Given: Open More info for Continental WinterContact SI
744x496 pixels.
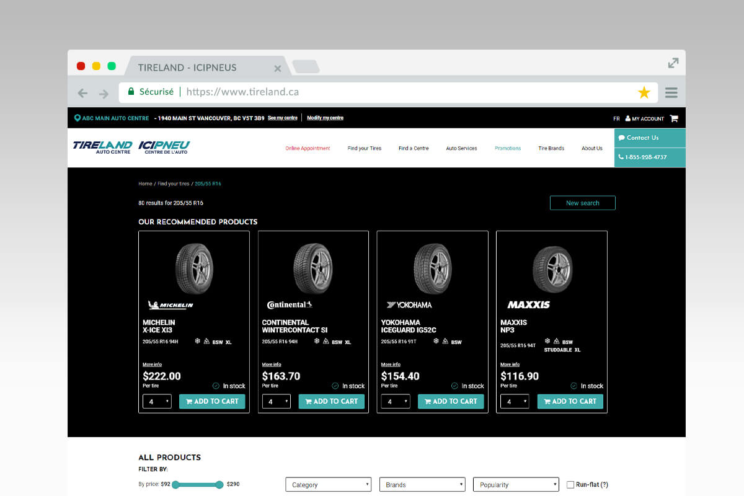Looking at the screenshot, I should (272, 365).
